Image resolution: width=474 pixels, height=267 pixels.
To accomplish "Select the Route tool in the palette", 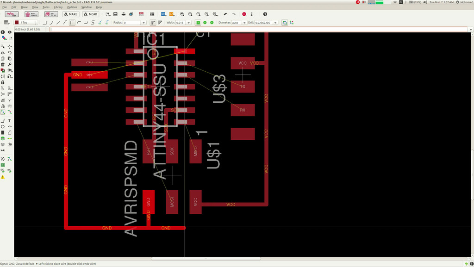I will [x=3, y=112].
